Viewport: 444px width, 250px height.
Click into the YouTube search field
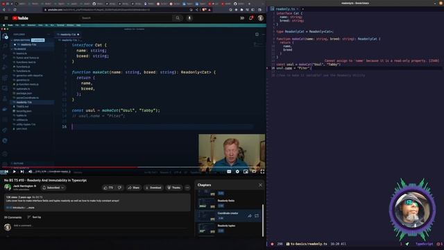coord(126,18)
